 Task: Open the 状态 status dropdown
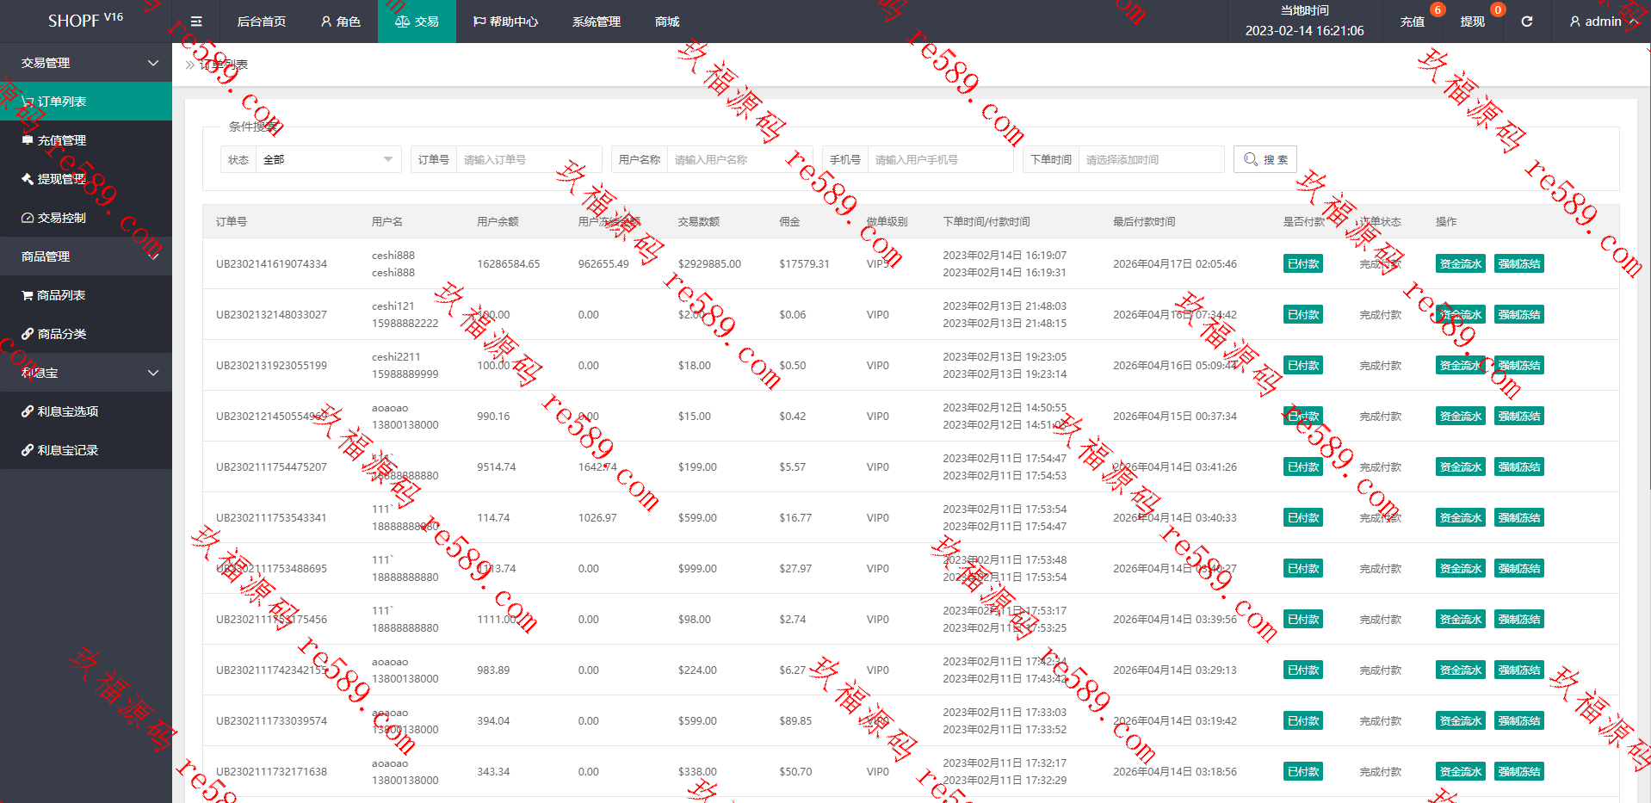point(328,159)
